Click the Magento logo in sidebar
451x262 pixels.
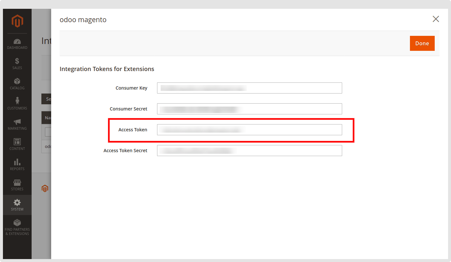click(17, 21)
